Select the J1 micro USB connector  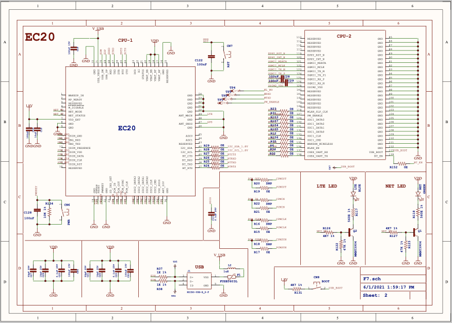[199, 282]
